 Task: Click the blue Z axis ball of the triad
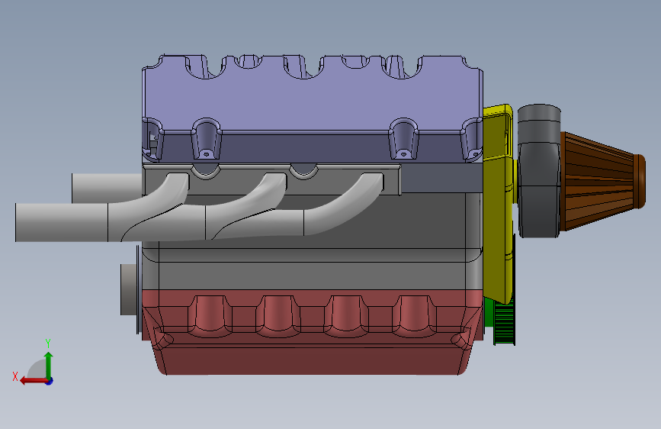pos(50,381)
